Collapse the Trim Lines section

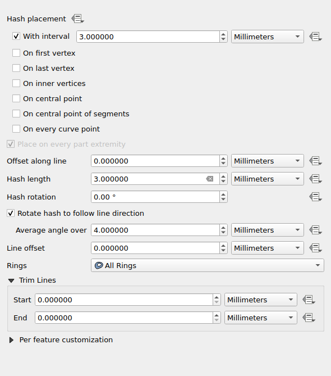tap(11, 280)
